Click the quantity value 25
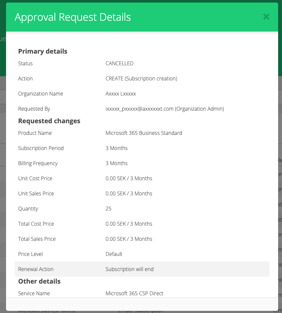The image size is (282, 313). tap(108, 209)
